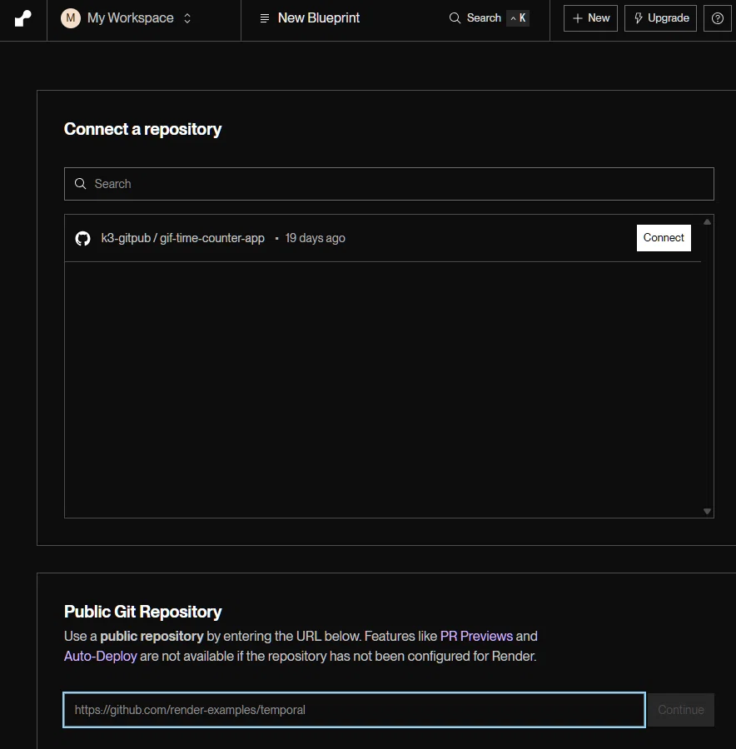This screenshot has height=749, width=736.
Task: Click the Connect a repository heading
Action: pyautogui.click(x=142, y=129)
